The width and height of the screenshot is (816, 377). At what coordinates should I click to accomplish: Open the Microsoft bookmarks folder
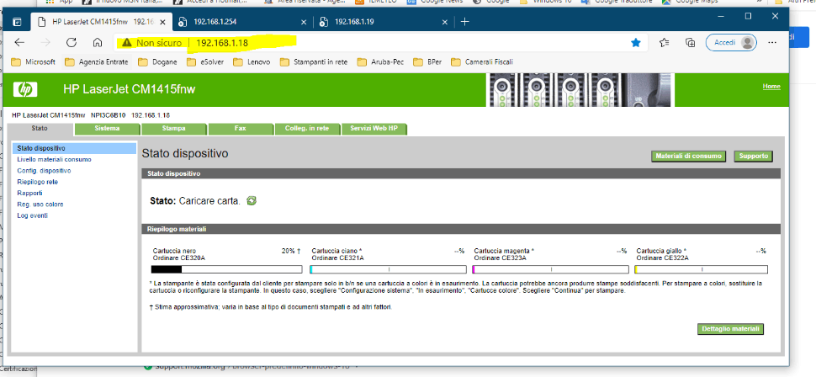pyautogui.click(x=33, y=62)
